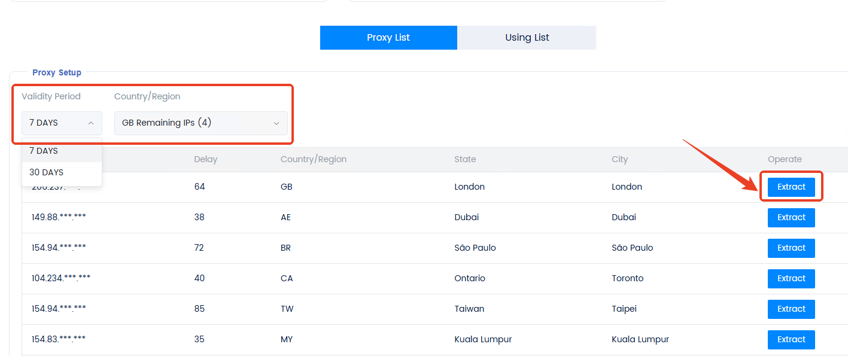This screenshot has width=848, height=356.
Task: Click the City column header
Action: [619, 159]
